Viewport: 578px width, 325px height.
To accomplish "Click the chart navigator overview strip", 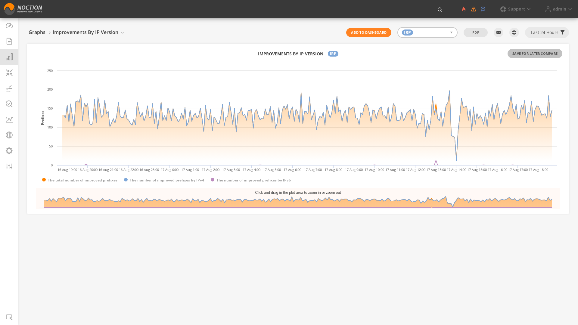I will pos(298,199).
